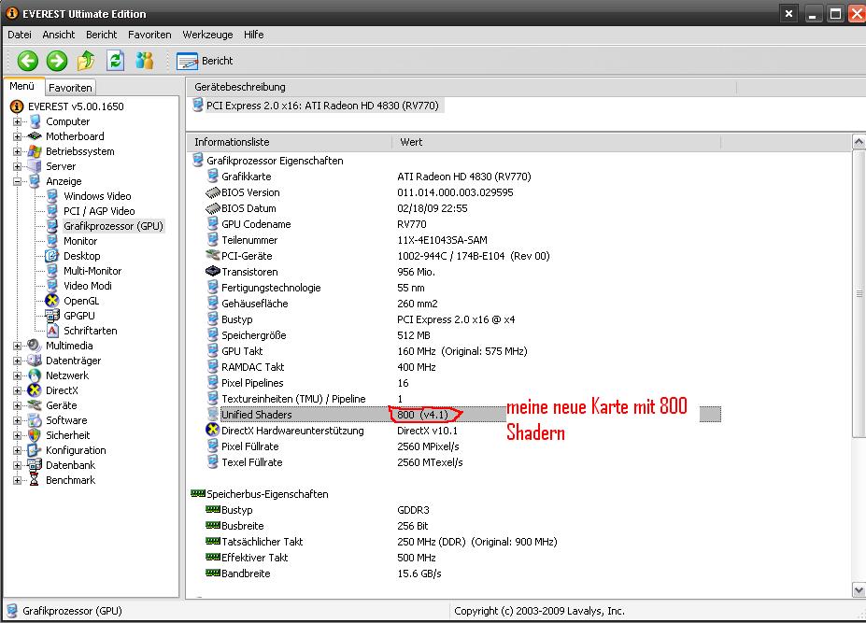Click the list scrollbar down arrow
866x623 pixels.
859,590
